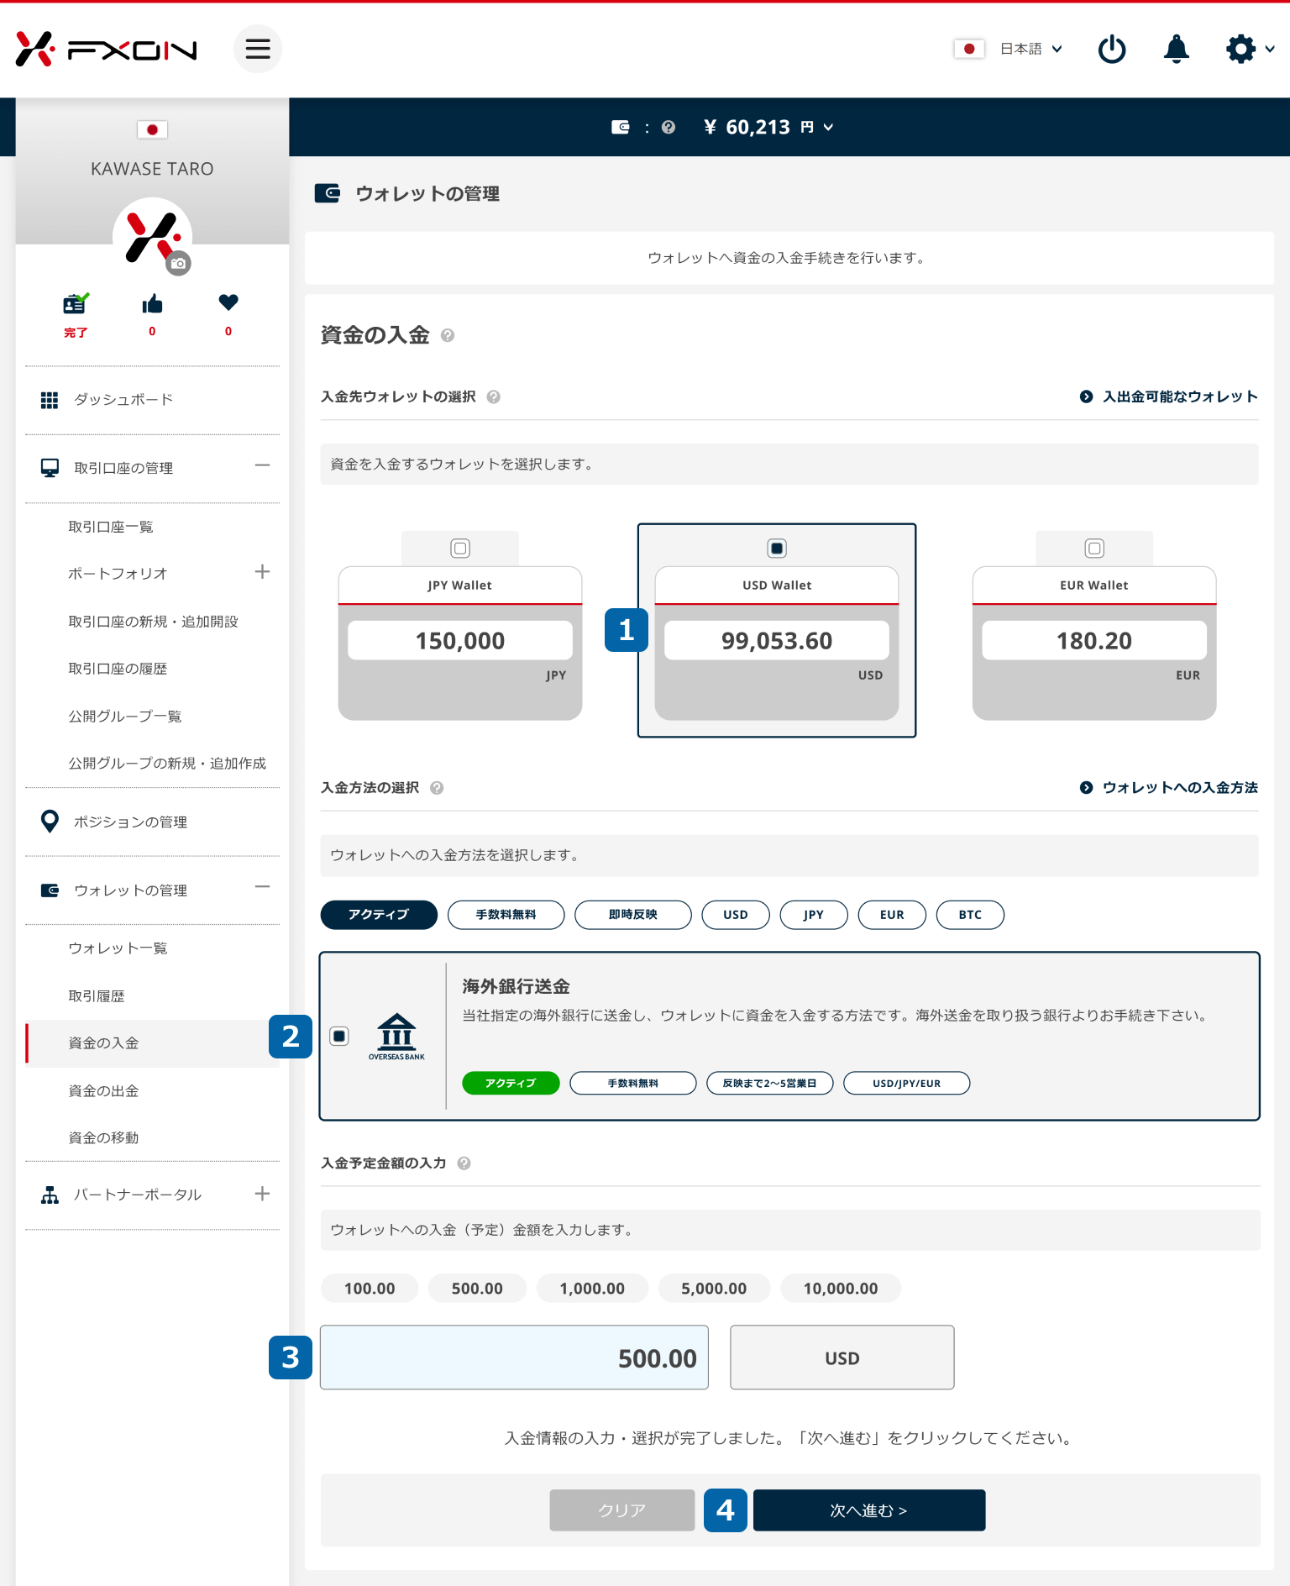1290x1586 pixels.
Task: Click the クリア button
Action: pos(622,1510)
